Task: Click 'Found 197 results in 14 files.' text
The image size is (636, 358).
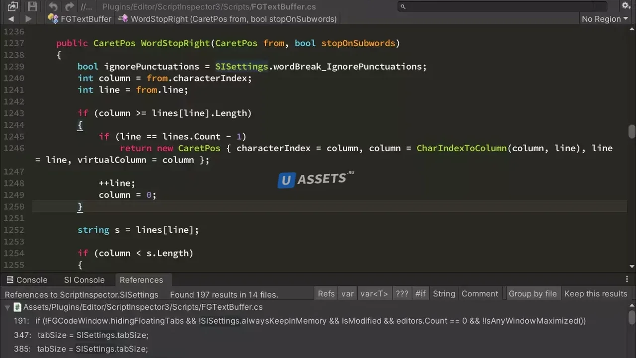Action: click(x=224, y=294)
